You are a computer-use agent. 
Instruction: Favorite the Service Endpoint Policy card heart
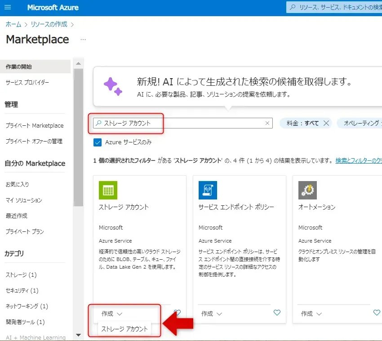tap(277, 313)
